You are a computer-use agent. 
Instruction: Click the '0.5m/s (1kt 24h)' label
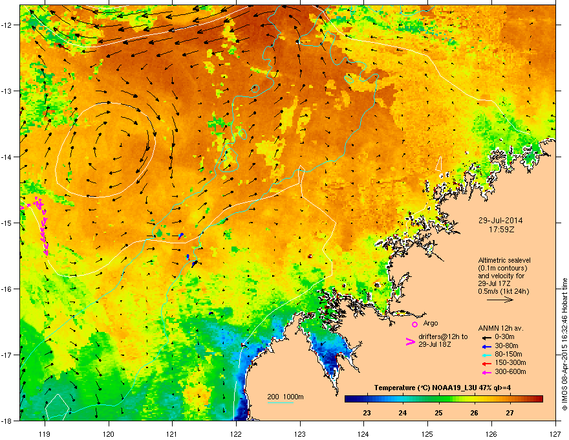pos(503,291)
